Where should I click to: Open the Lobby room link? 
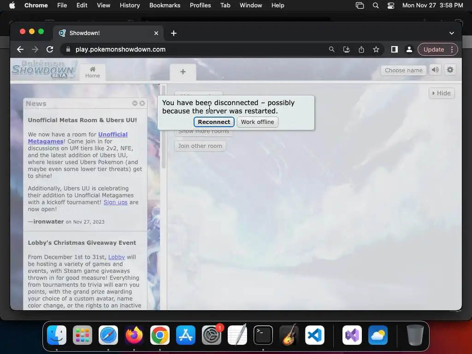point(117,257)
